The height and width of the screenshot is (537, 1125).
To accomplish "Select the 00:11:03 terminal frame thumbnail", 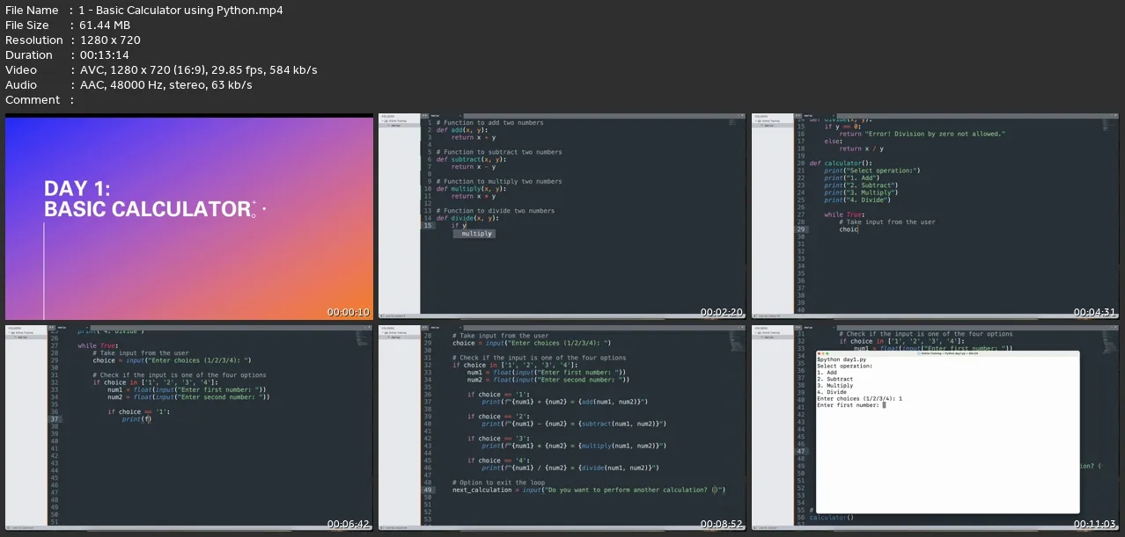I will click(935, 428).
